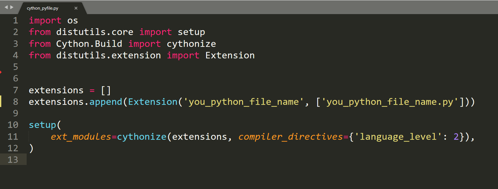The height and width of the screenshot is (189, 498).
Task: Click line number 13 in the gutter
Action: tap(13, 160)
